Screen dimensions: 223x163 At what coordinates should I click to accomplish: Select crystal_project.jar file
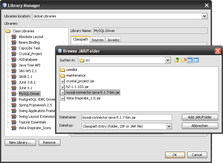pos(80,81)
